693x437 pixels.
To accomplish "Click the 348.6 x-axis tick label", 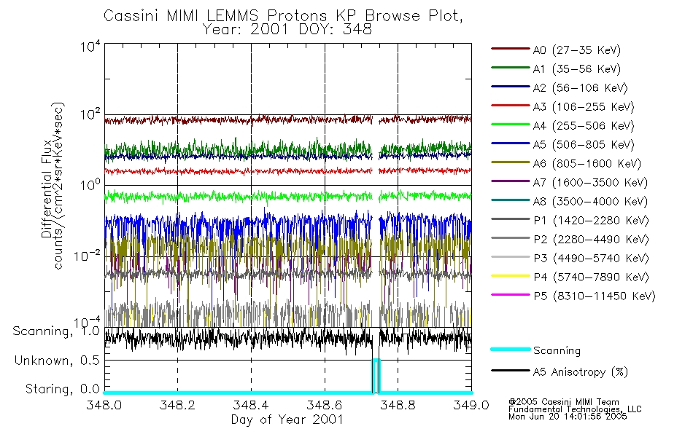I will tap(325, 405).
